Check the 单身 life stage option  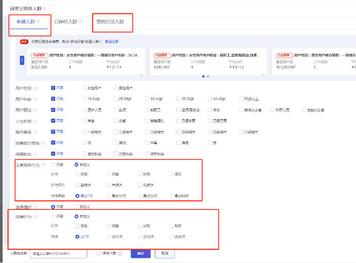coord(85,121)
